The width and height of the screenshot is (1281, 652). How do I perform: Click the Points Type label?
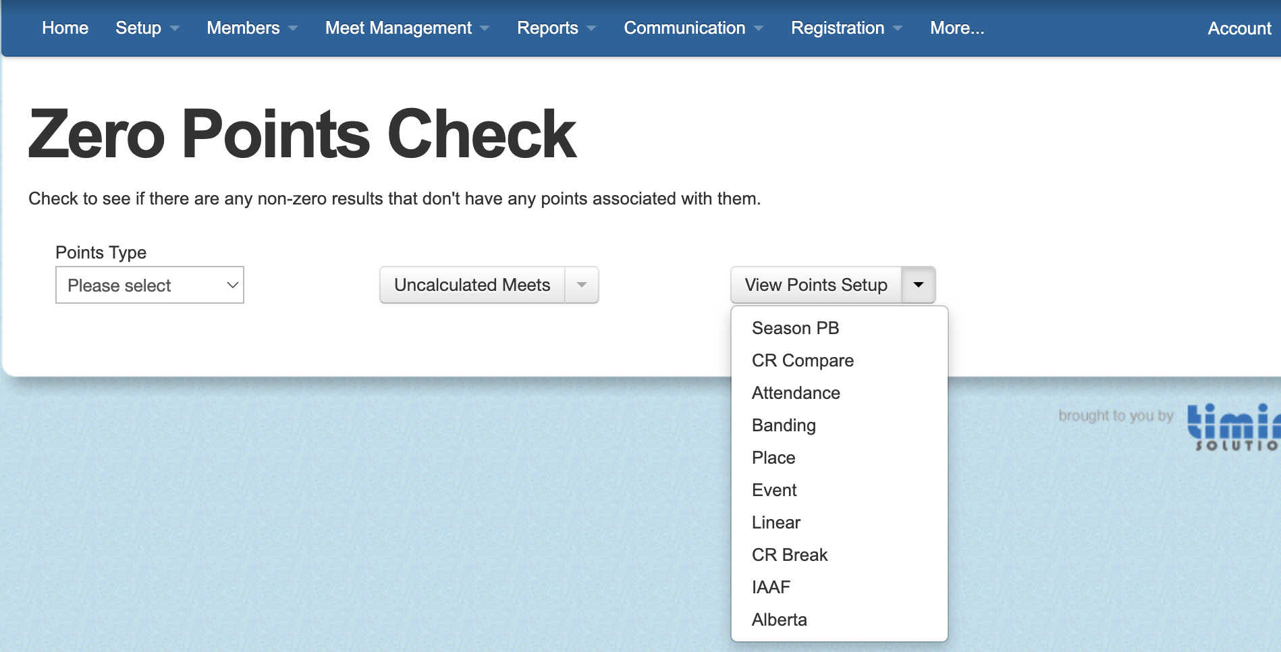[101, 252]
